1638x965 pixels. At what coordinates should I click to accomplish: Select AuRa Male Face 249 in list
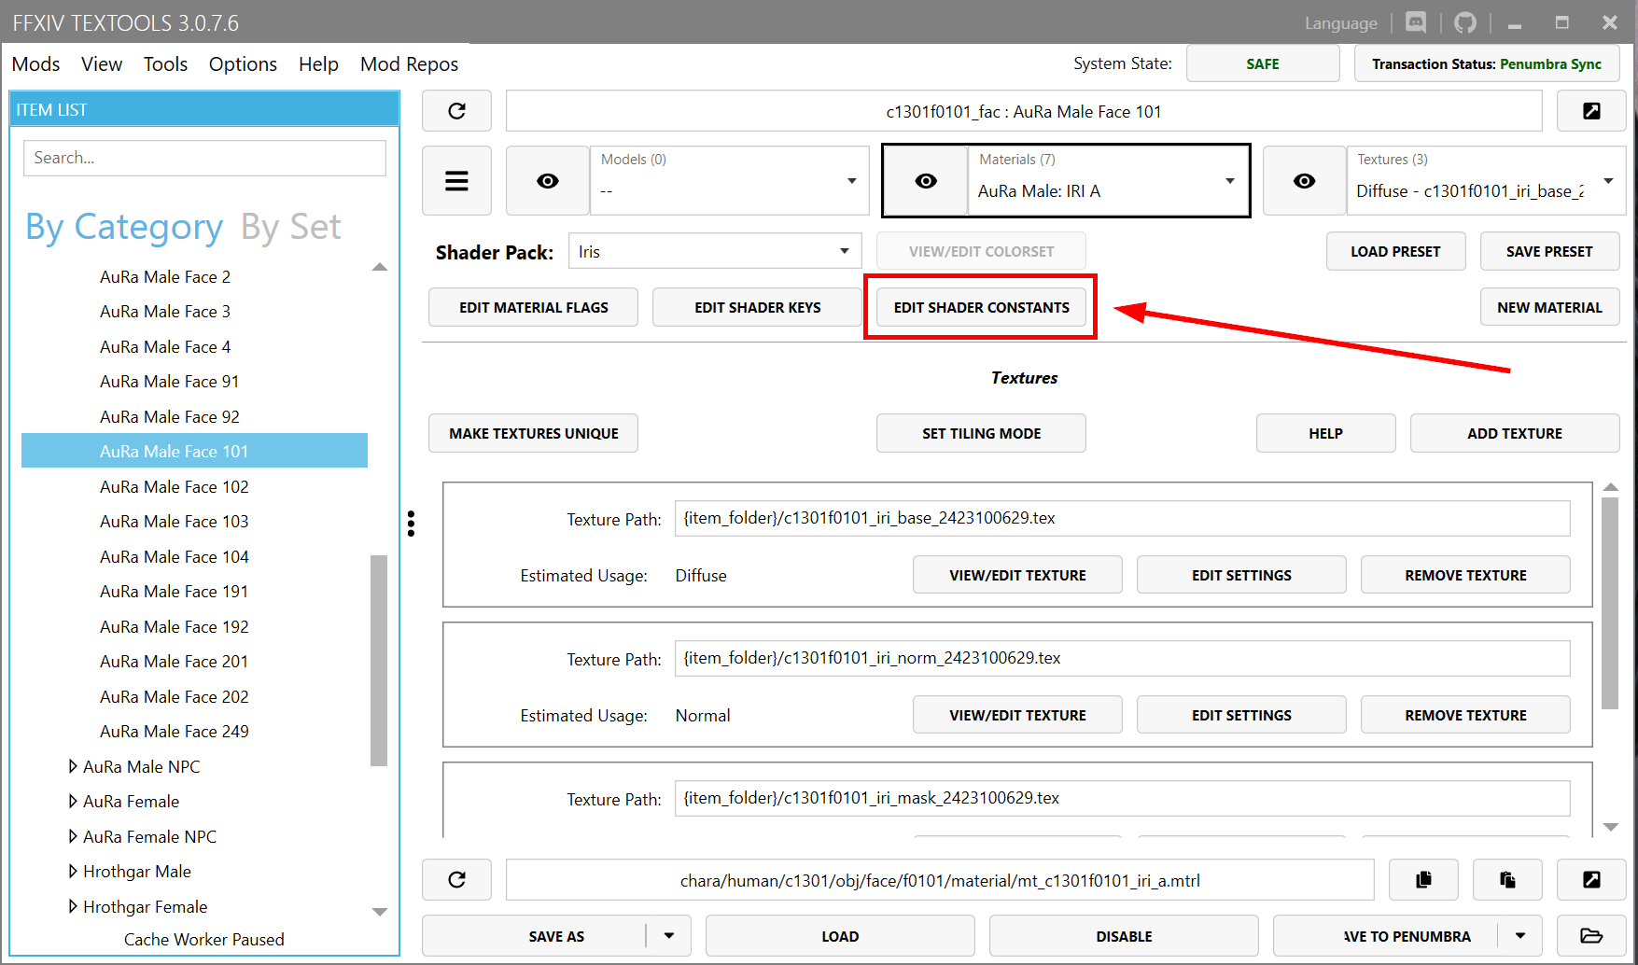coord(194,731)
